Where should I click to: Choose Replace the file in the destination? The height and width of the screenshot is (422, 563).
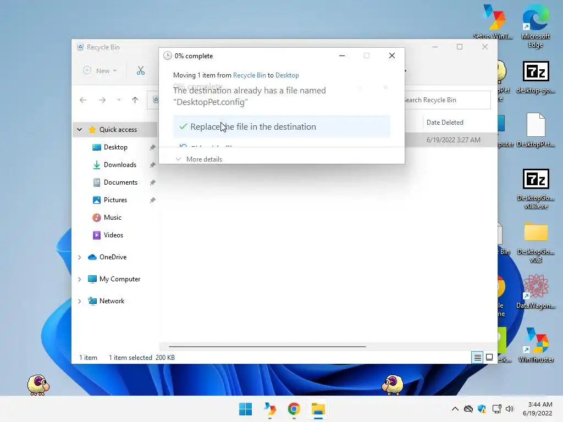click(x=281, y=127)
